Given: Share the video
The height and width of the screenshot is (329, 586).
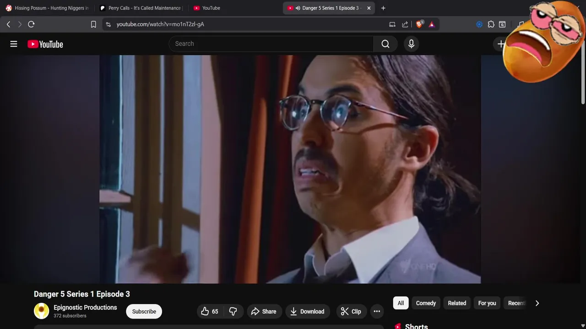Looking at the screenshot, I should click(x=264, y=312).
